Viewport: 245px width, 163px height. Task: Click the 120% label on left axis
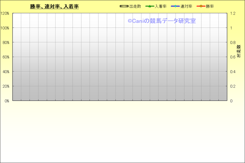tap(5, 13)
